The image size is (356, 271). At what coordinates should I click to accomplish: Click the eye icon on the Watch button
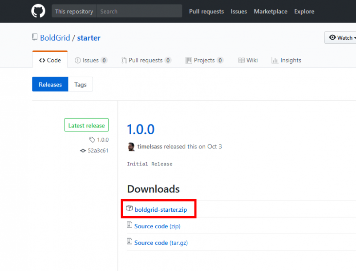tap(332, 37)
